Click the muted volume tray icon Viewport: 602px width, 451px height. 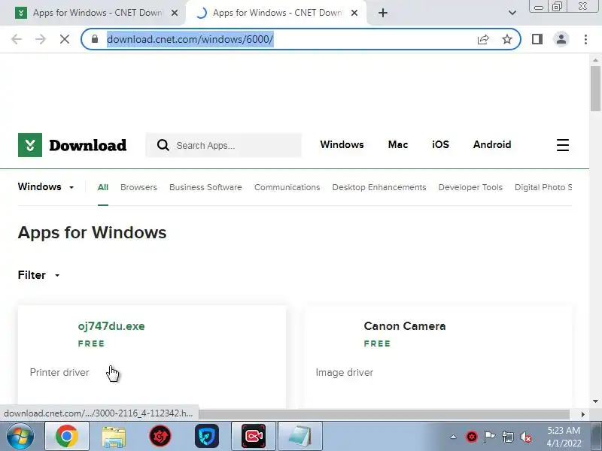[x=525, y=437]
